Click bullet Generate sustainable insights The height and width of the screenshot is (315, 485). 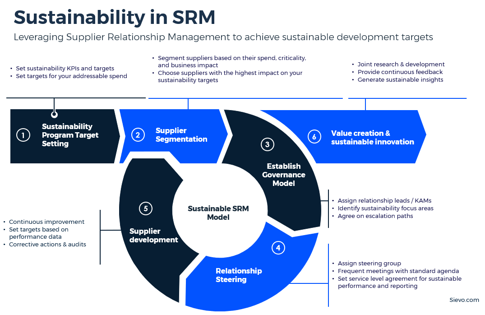(x=400, y=80)
